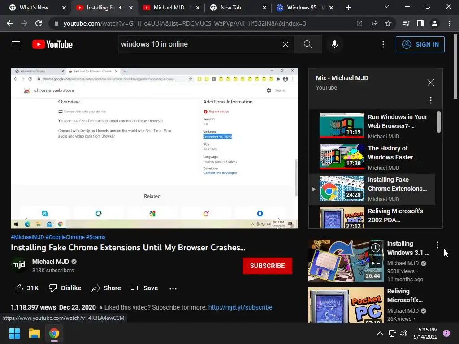
Task: Go back with the browser back arrow
Action: (x=10, y=23)
